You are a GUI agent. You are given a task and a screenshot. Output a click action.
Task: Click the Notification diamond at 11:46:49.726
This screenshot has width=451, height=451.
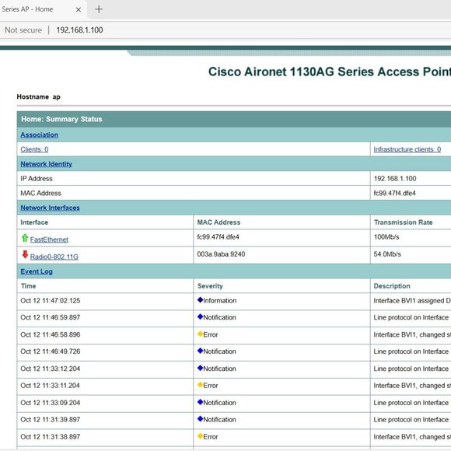pyautogui.click(x=200, y=351)
